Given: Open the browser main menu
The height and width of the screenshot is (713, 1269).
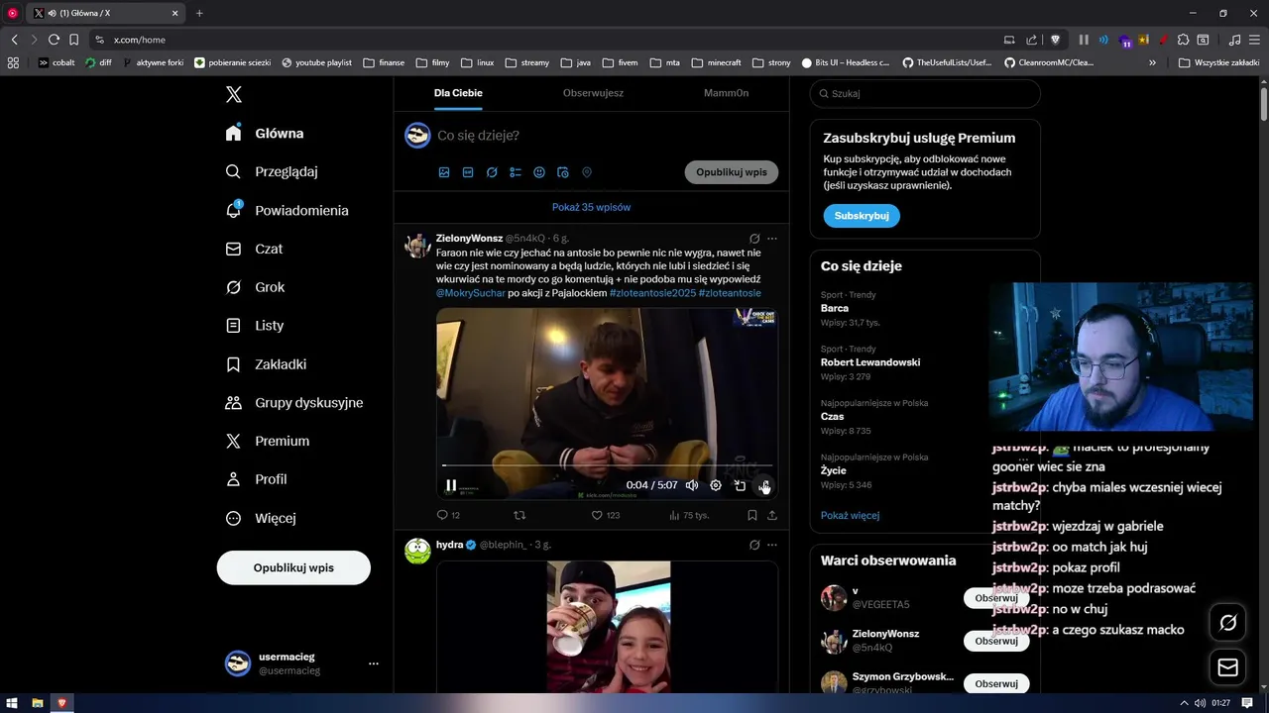Looking at the screenshot, I should click(1255, 40).
